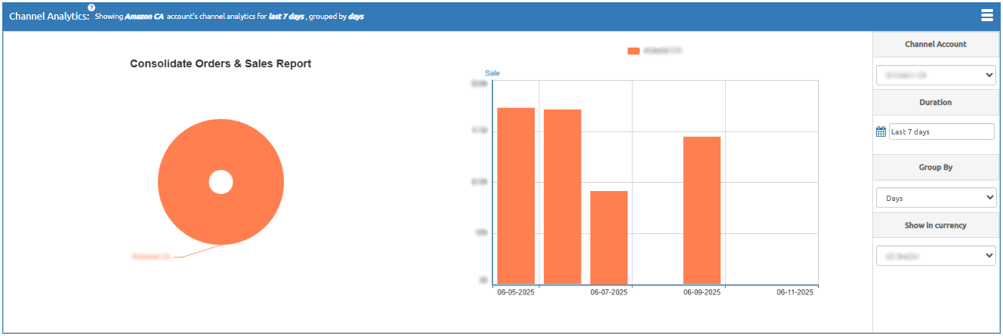Click the bar between 06-05-2025 and 06-07-2025
The height and width of the screenshot is (336, 1003).
[563, 196]
